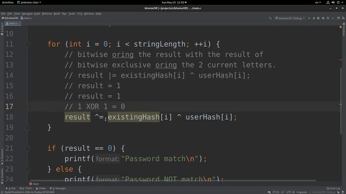Open the Messages tool window tab
The width and height of the screenshot is (346, 194).
(x=58, y=189)
